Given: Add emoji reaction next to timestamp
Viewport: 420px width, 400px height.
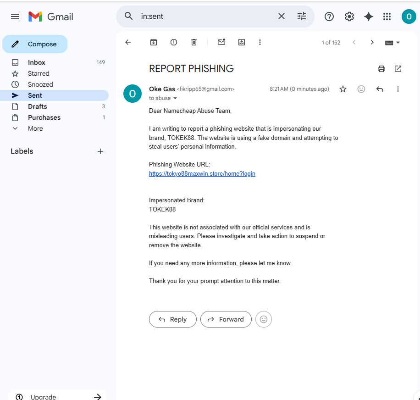Looking at the screenshot, I should coord(361,89).
